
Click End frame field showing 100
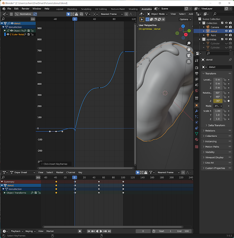[183, 231]
